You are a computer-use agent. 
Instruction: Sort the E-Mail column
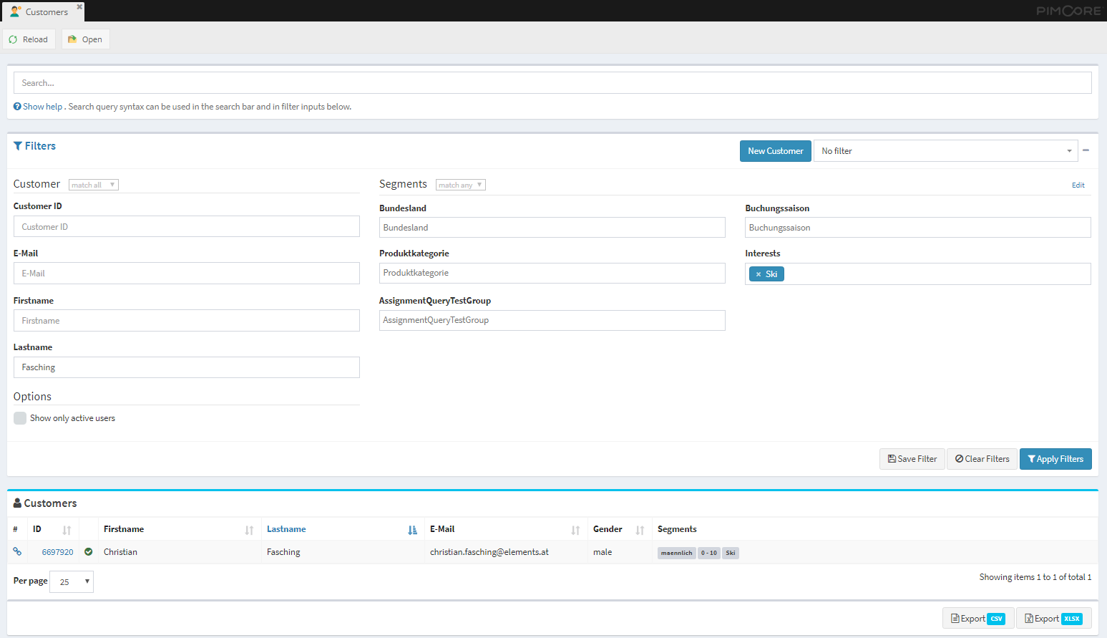575,530
